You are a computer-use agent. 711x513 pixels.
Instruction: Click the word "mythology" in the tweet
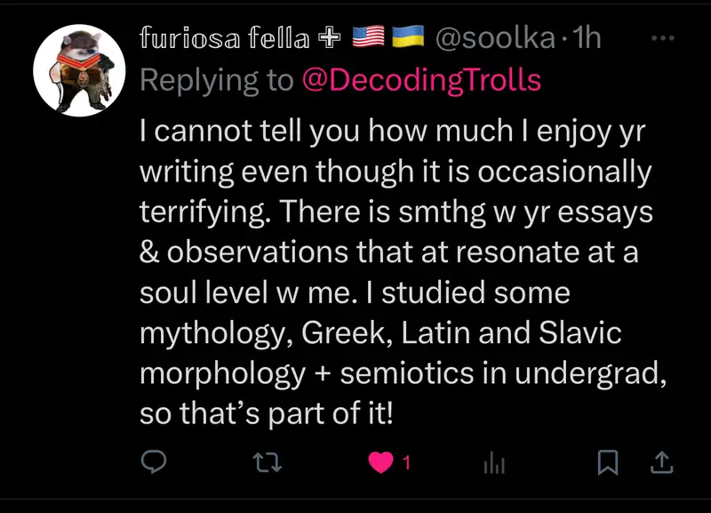click(x=216, y=333)
